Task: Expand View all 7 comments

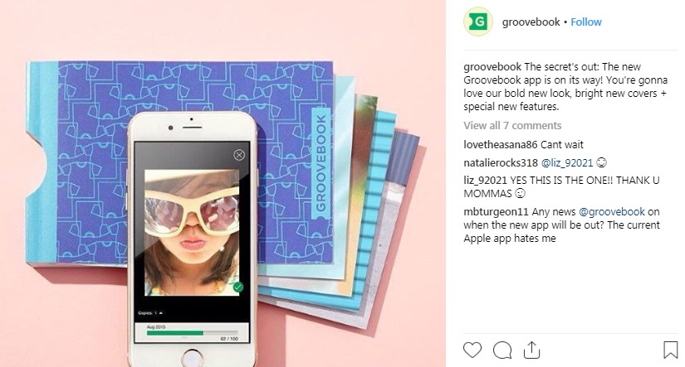Action: (x=512, y=126)
